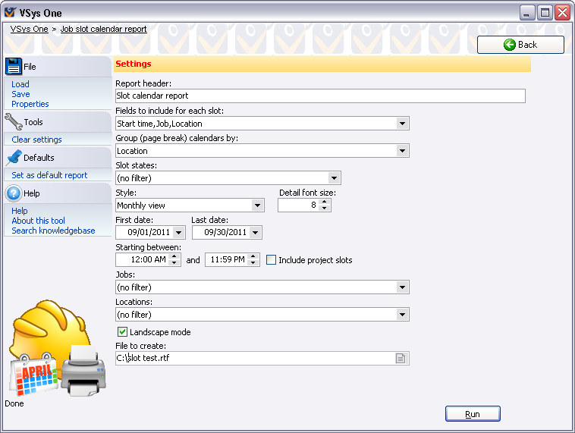Click the Settings section heading

click(x=134, y=64)
